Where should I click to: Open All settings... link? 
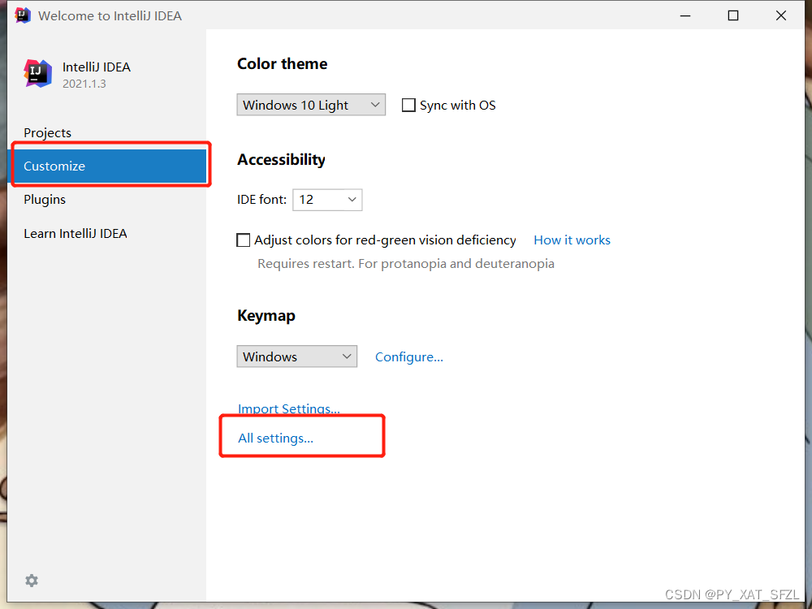[275, 438]
